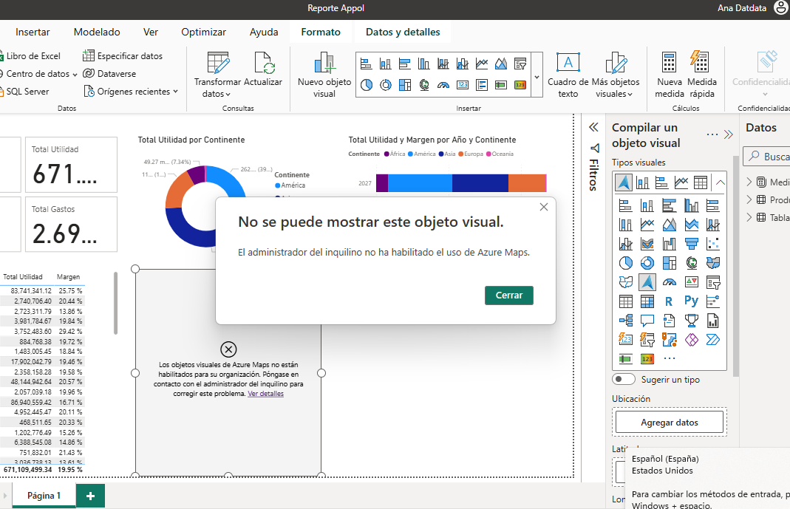The height and width of the screenshot is (509, 790).
Task: Open Más objetos visuales dropdown
Action: click(615, 75)
